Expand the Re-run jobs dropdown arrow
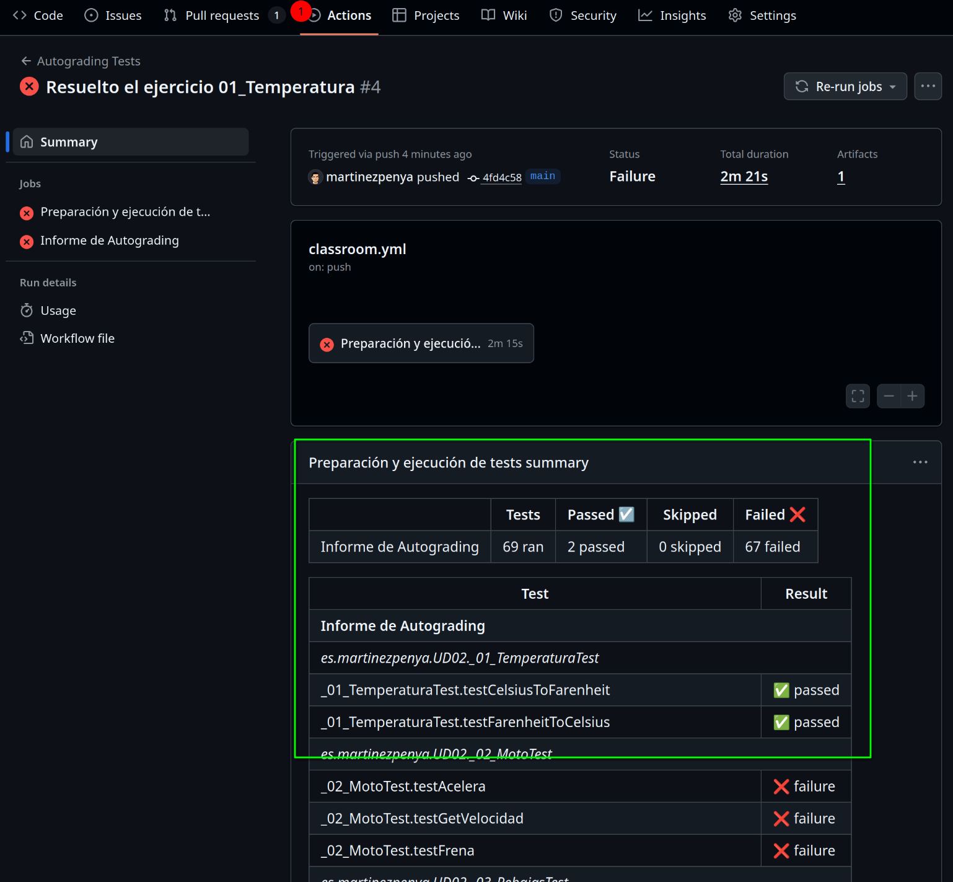This screenshot has width=953, height=882. click(x=892, y=86)
